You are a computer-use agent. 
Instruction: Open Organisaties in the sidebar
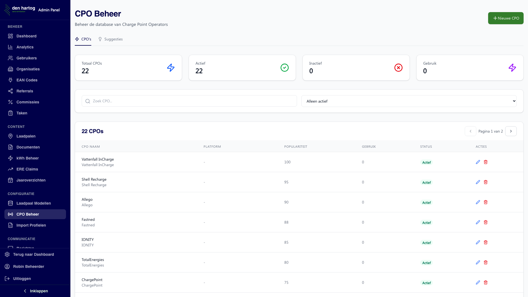pyautogui.click(x=35, y=69)
